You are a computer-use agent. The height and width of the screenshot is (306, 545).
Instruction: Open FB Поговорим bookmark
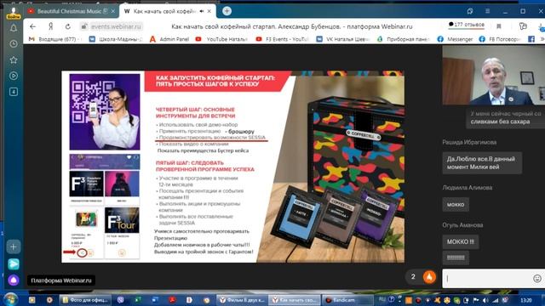[500, 39]
